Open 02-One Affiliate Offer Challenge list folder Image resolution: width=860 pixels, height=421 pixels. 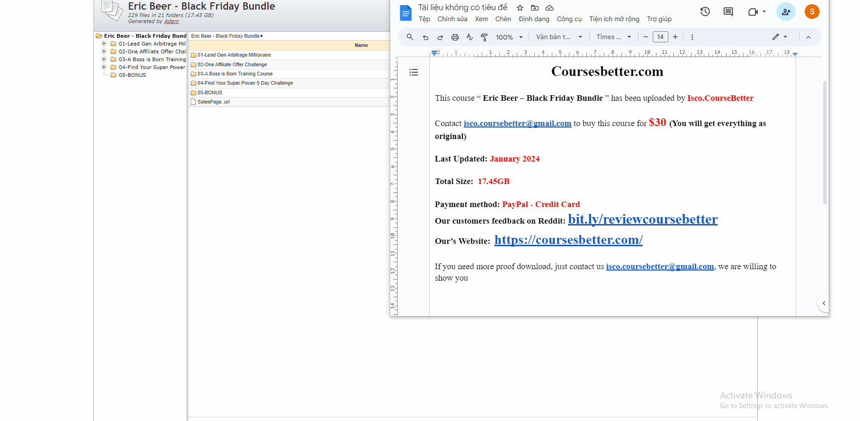point(232,64)
